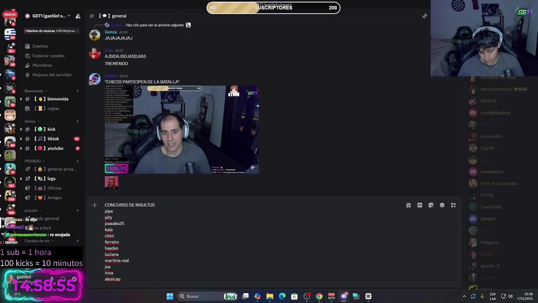
Task: Click the message text containing CONCURSO DE INSULTOS
Action: 129,205
